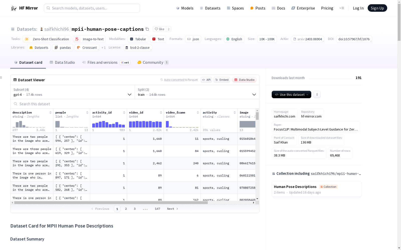Show additional libraries with +1
401x250 pixels.
coord(104,47)
